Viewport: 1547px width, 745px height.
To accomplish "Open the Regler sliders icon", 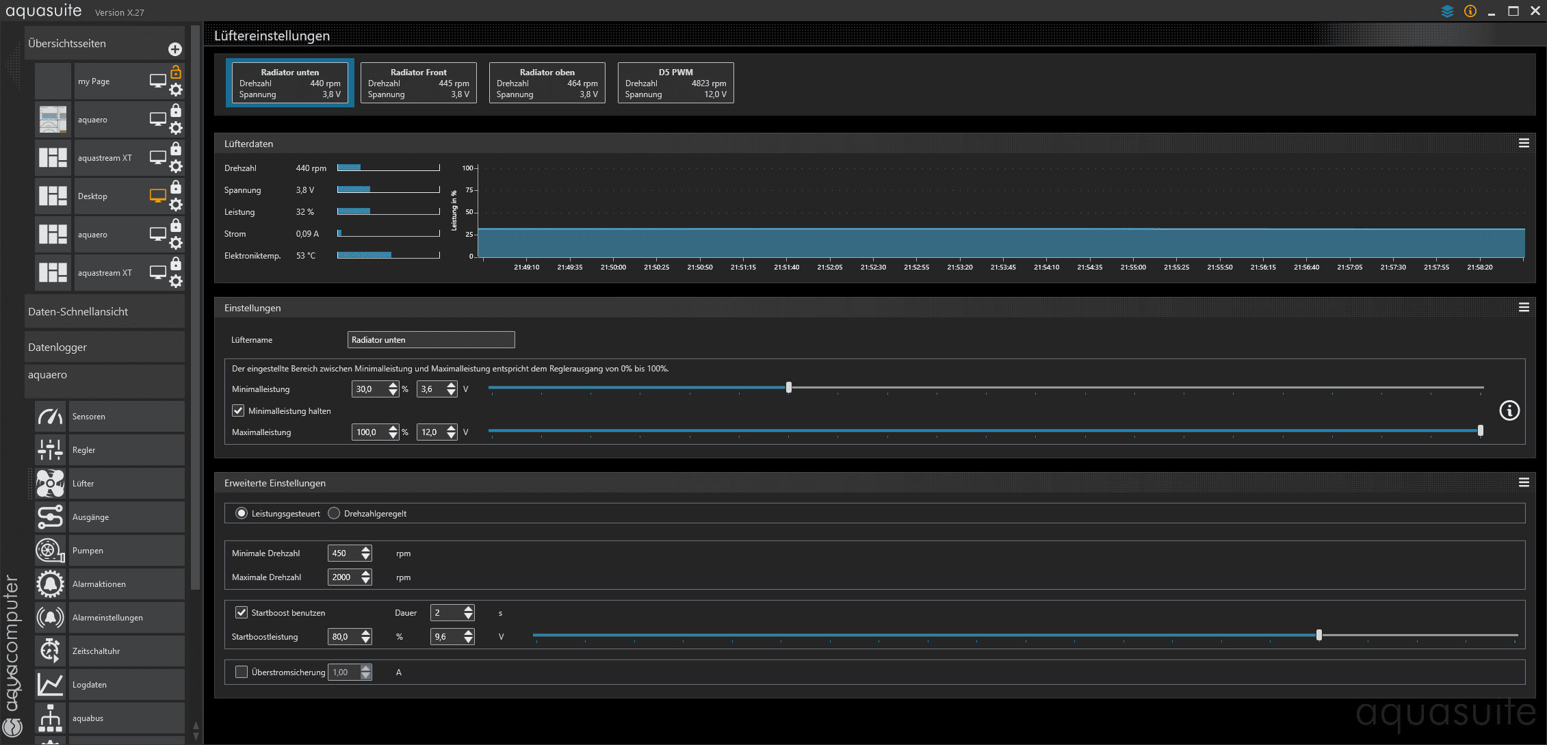I will pos(51,449).
